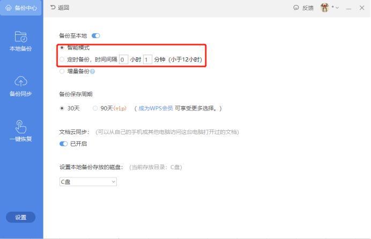The image size is (371, 239).
Task: Open the 反馈 feedback chat icon
Action: [296, 8]
